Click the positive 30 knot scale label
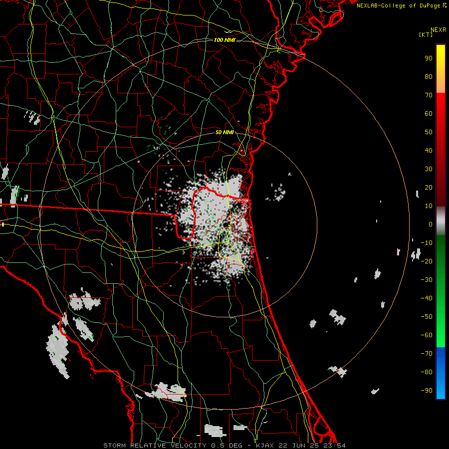 point(429,169)
